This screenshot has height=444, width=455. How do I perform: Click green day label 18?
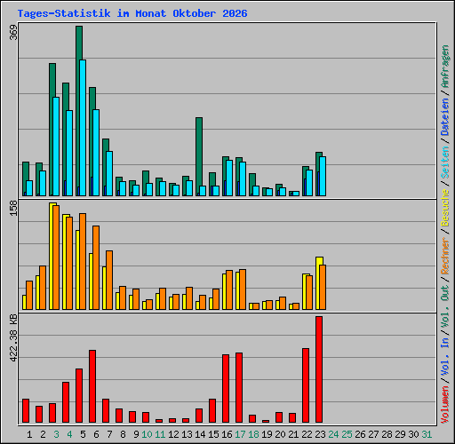(x=253, y=434)
